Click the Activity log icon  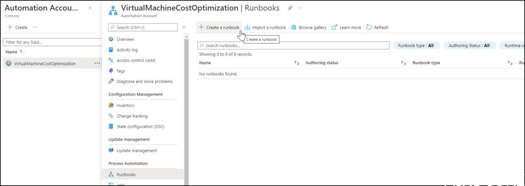111,50
